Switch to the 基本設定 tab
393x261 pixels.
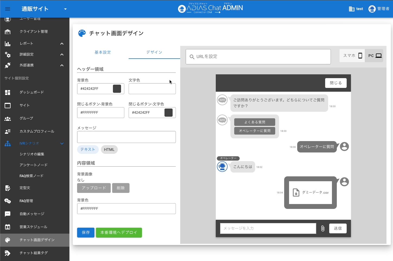tap(103, 52)
